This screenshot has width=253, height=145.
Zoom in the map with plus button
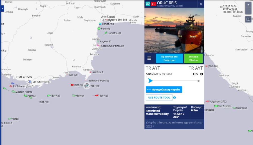point(248,5)
